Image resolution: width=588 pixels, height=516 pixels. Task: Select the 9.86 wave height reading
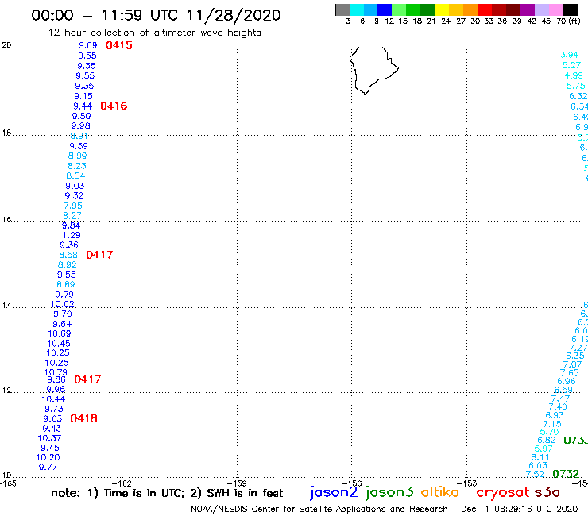pyautogui.click(x=56, y=379)
